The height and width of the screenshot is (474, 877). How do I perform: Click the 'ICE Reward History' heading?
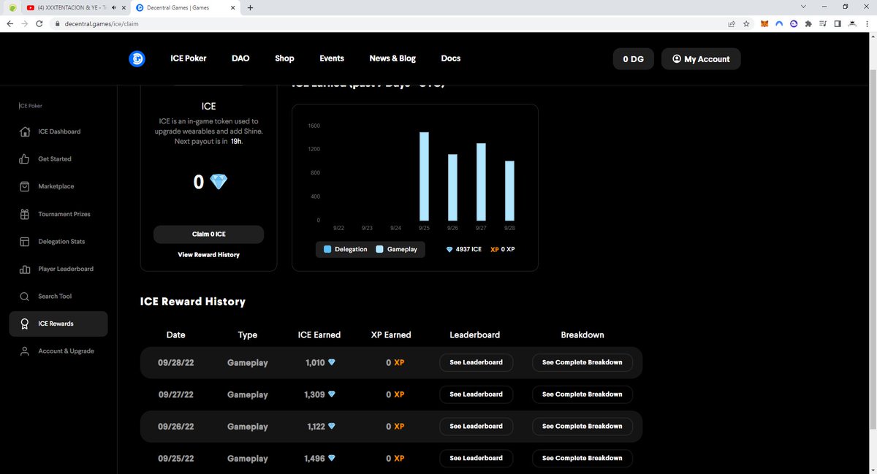[193, 302]
